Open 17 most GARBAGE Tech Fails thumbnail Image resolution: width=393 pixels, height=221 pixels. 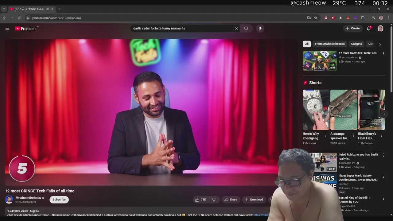coord(320,61)
